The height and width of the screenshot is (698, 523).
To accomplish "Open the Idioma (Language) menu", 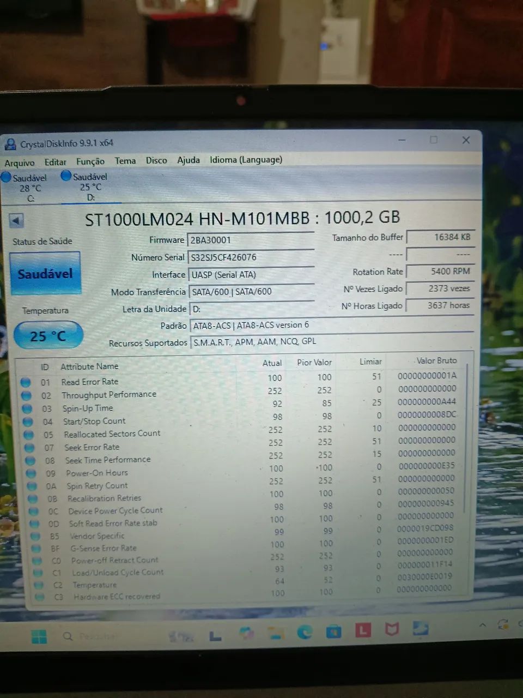I will [x=246, y=159].
